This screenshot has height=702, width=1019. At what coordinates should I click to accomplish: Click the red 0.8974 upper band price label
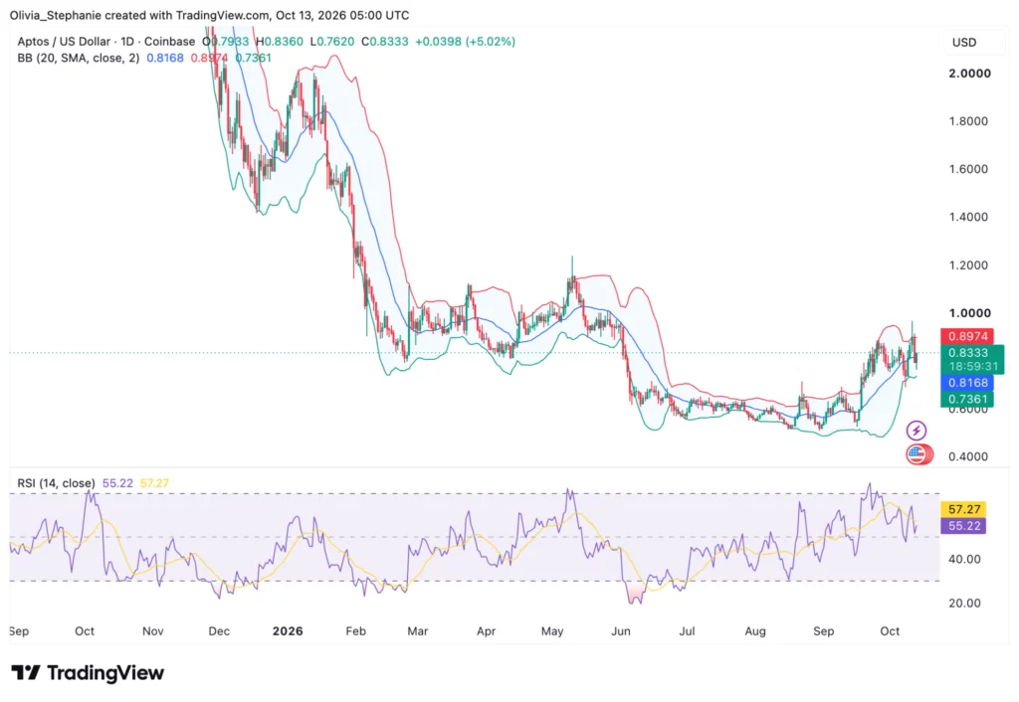pyautogui.click(x=967, y=336)
